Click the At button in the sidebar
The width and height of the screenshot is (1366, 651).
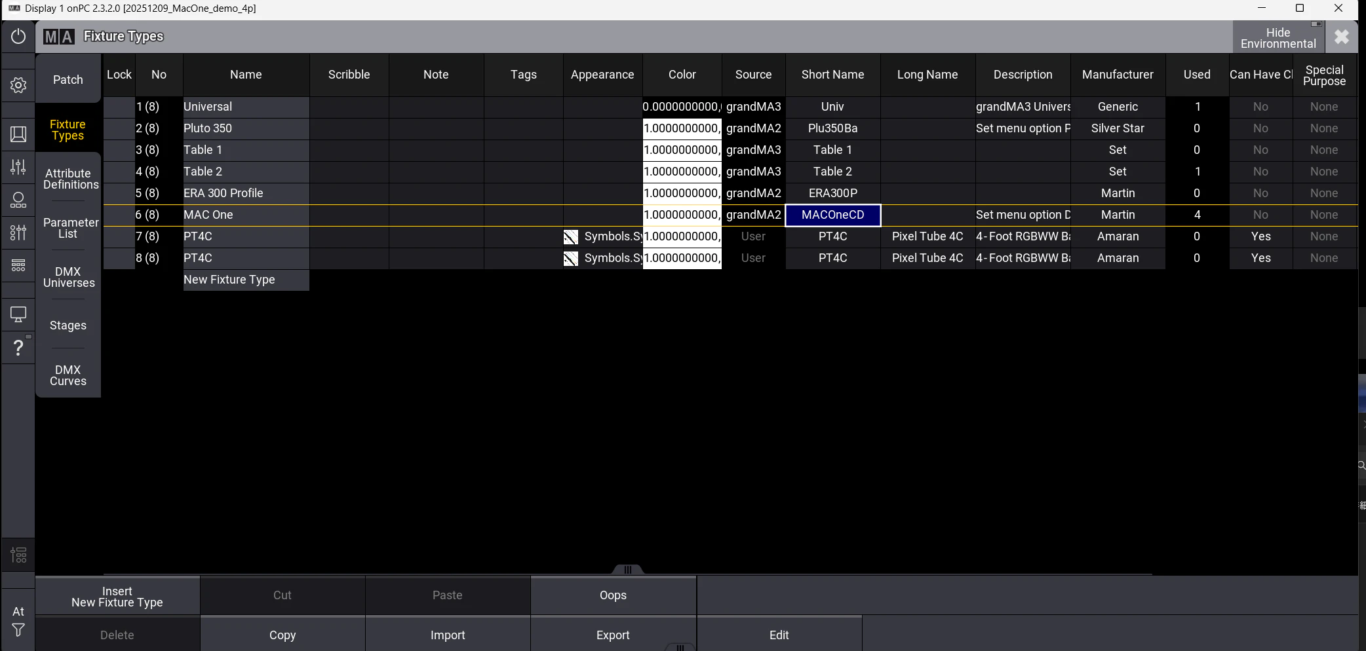(x=18, y=611)
